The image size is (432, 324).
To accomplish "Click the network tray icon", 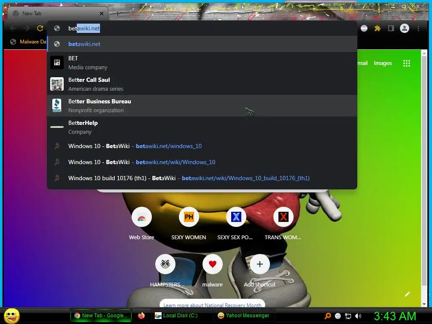I will (348, 316).
